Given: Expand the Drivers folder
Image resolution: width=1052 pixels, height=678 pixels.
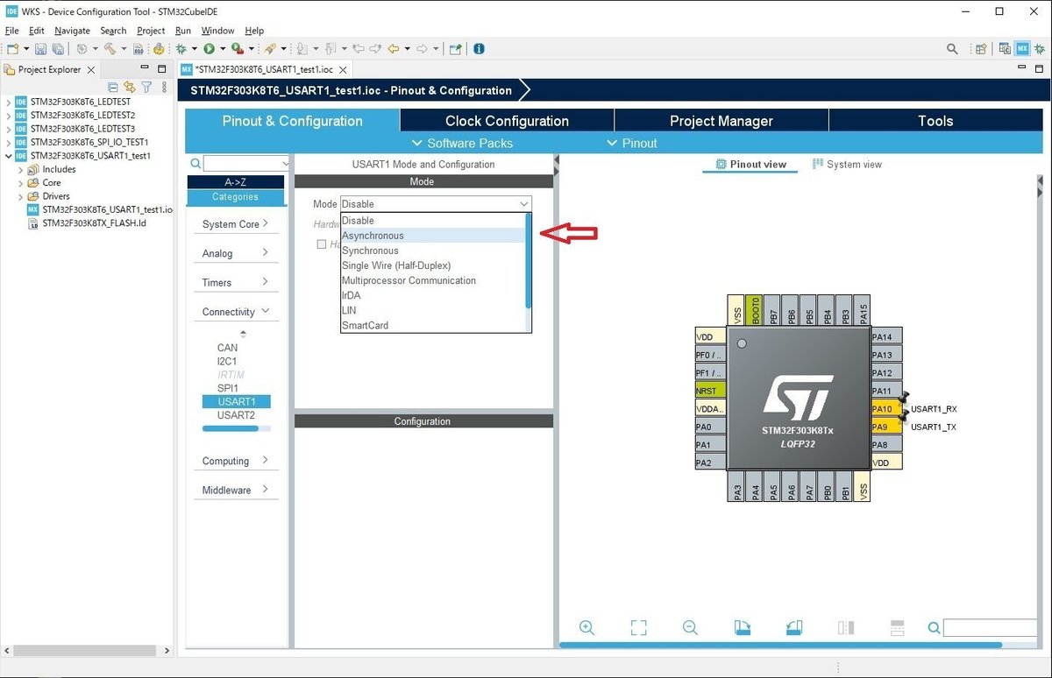Looking at the screenshot, I should click(x=21, y=196).
